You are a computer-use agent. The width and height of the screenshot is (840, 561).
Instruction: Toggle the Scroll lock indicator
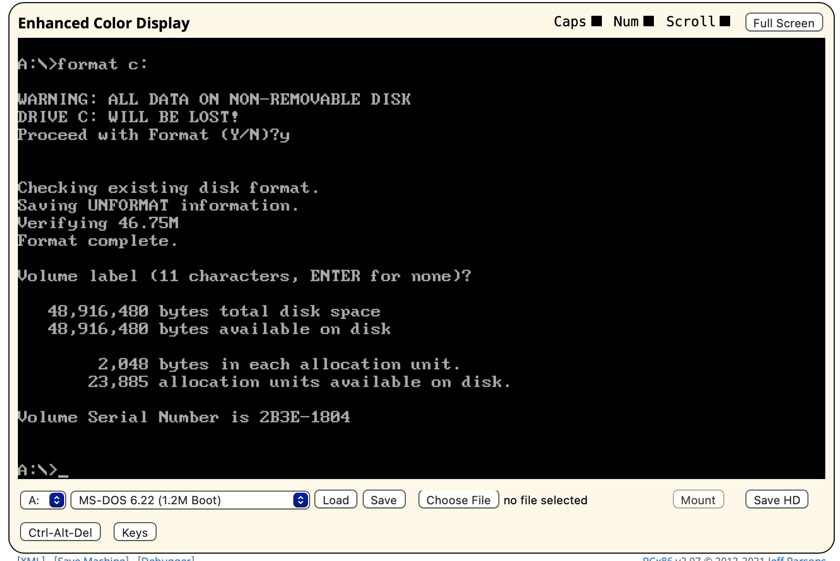click(x=725, y=21)
